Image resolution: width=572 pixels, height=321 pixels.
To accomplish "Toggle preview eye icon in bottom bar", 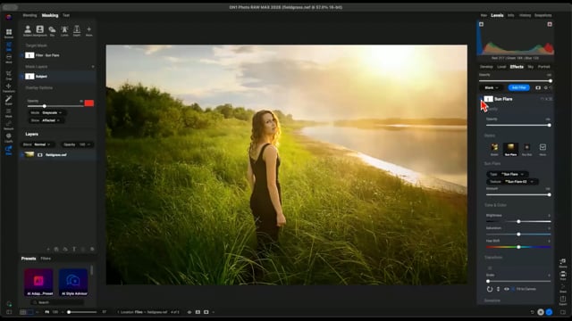I will pyautogui.click(x=189, y=312).
